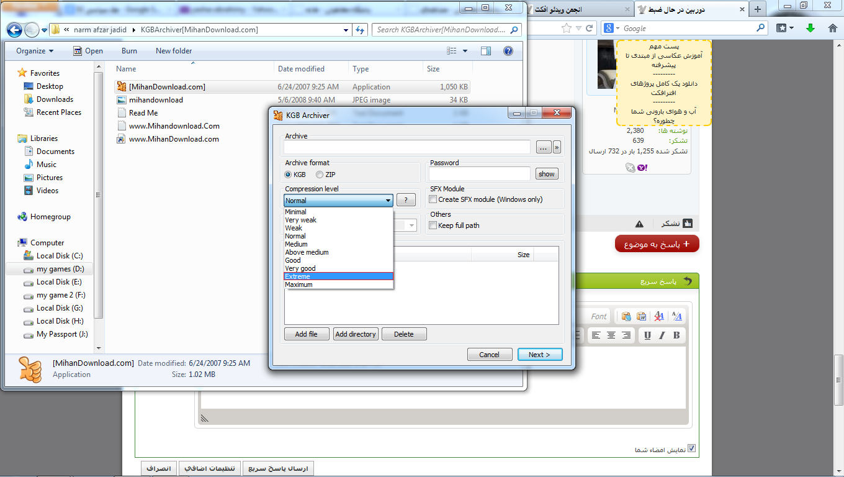Select Extreme compression level from the list

(338, 276)
